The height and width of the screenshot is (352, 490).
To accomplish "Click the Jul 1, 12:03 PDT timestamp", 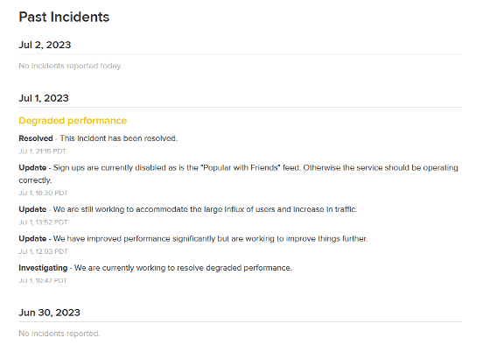I will 43,251.
